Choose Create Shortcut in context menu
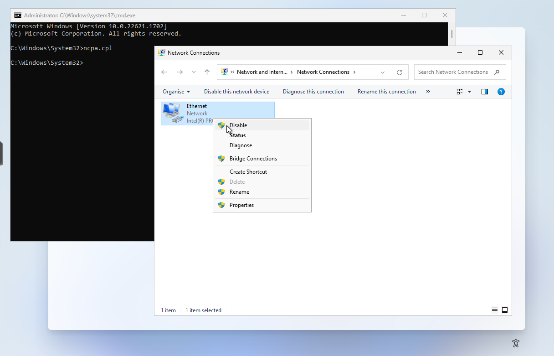The height and width of the screenshot is (356, 554). tap(262, 172)
